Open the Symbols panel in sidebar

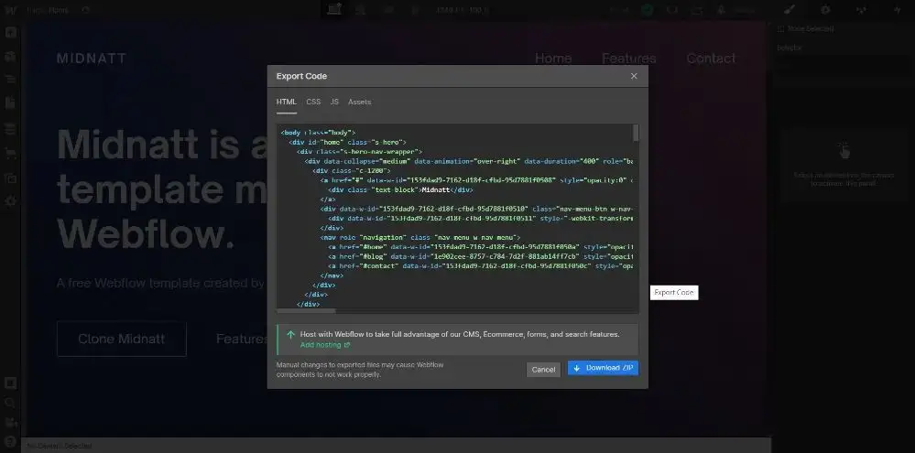point(10,57)
